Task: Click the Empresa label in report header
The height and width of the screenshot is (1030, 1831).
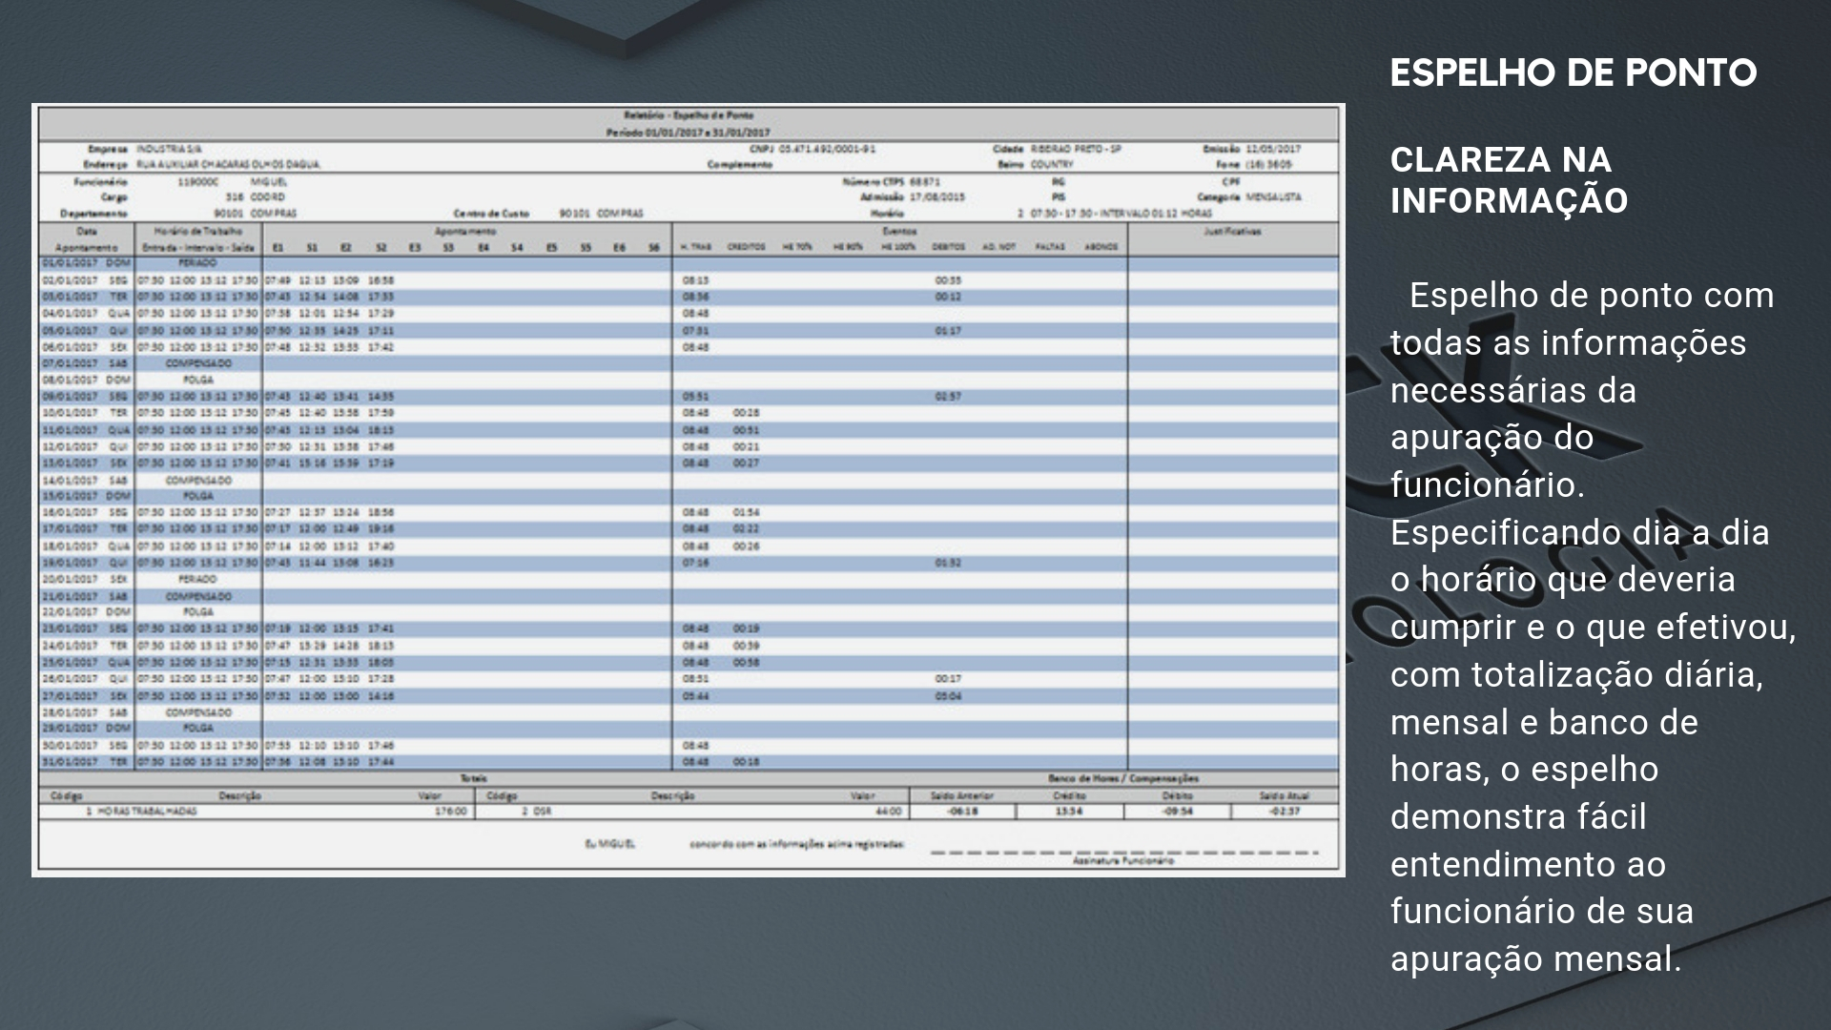Action: coord(108,150)
